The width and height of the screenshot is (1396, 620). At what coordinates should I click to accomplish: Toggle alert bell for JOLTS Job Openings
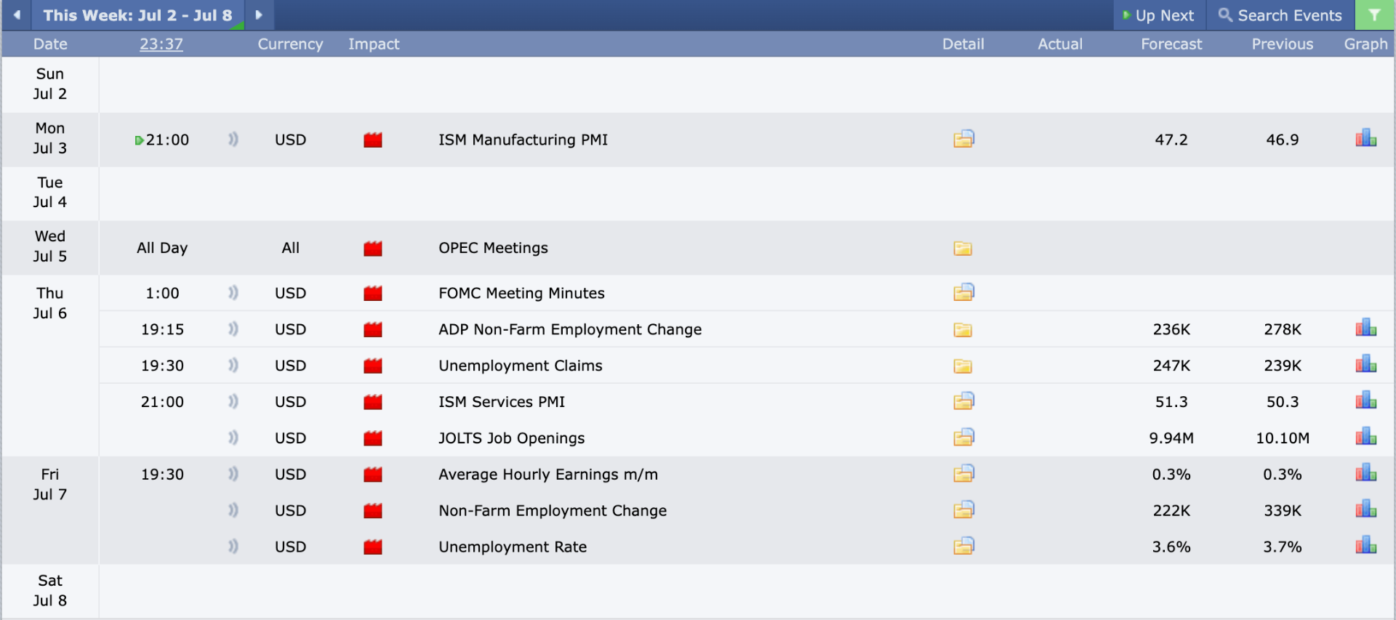233,438
